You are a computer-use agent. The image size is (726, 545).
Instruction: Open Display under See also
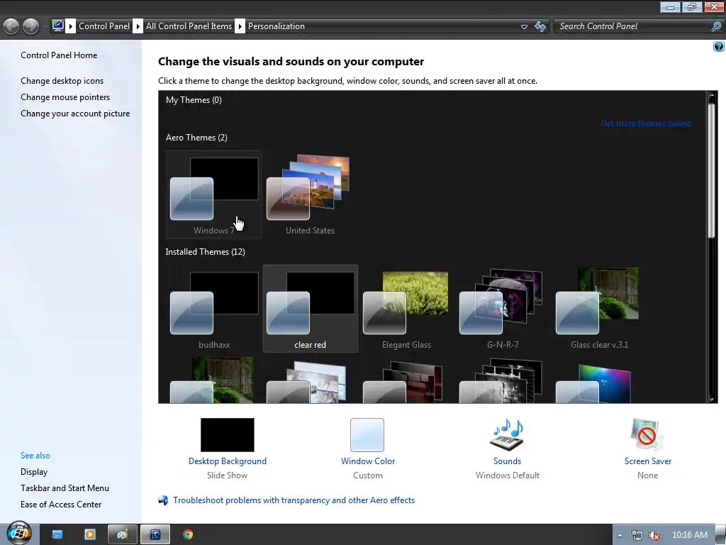click(34, 472)
